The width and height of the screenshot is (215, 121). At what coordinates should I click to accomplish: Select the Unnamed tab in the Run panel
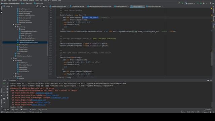pos(12,81)
